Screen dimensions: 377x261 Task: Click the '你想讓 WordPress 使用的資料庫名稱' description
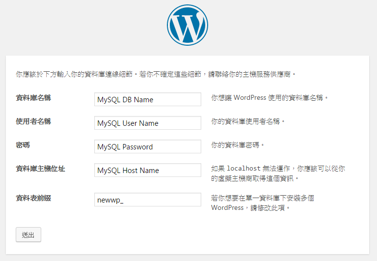pos(269,98)
